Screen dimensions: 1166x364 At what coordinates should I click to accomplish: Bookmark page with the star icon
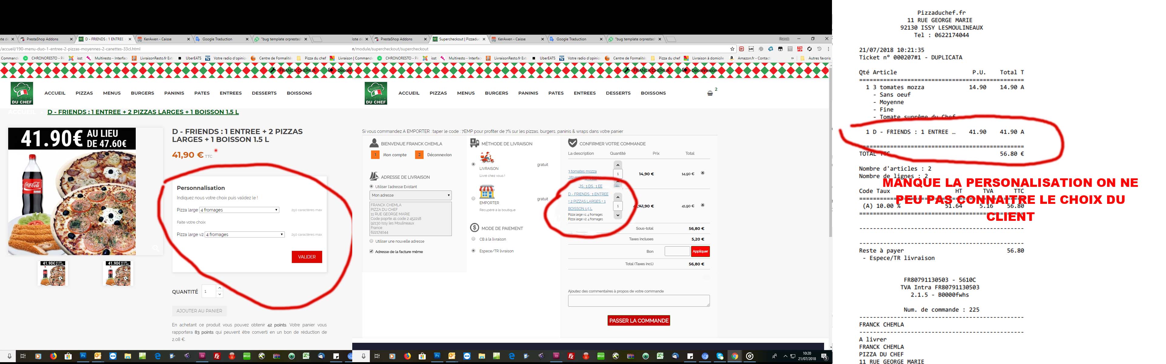[732, 49]
